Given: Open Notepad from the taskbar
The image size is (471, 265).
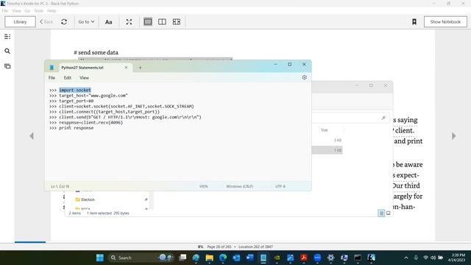Looking at the screenshot, I should pos(263,258).
